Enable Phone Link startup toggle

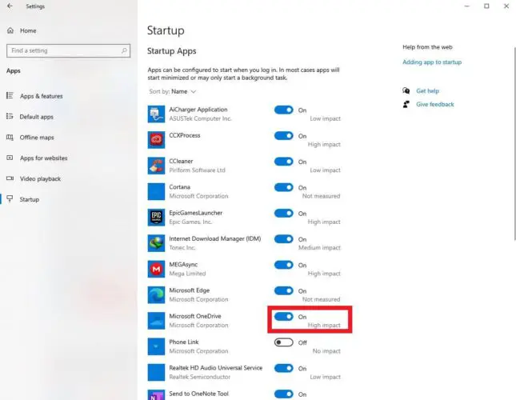[x=284, y=342]
